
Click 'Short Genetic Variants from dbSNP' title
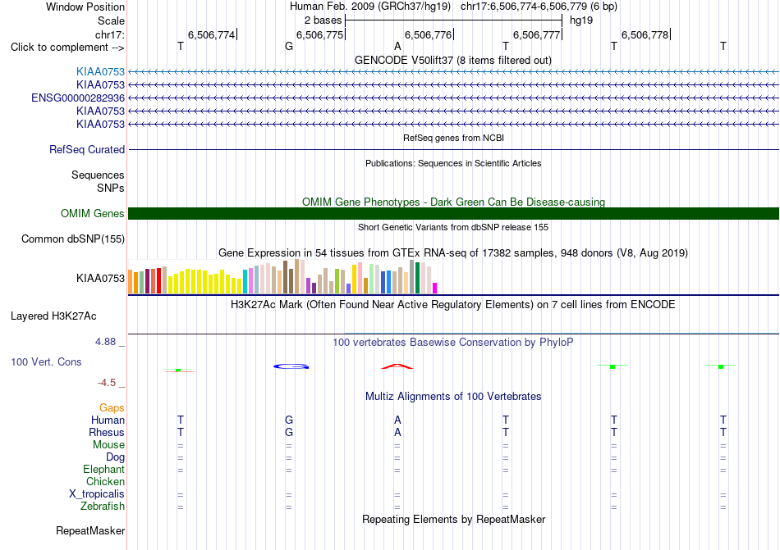point(453,227)
